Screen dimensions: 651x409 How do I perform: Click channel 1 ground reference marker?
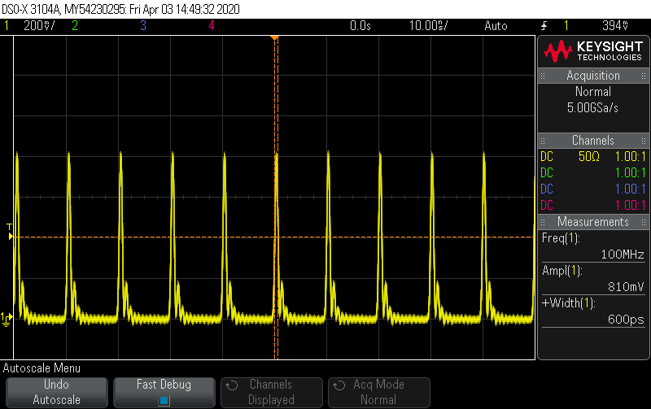pos(7,319)
